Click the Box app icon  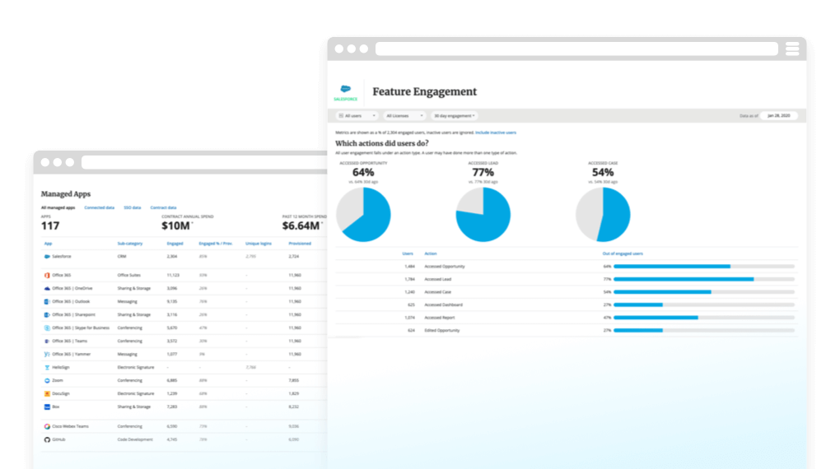[x=47, y=407]
